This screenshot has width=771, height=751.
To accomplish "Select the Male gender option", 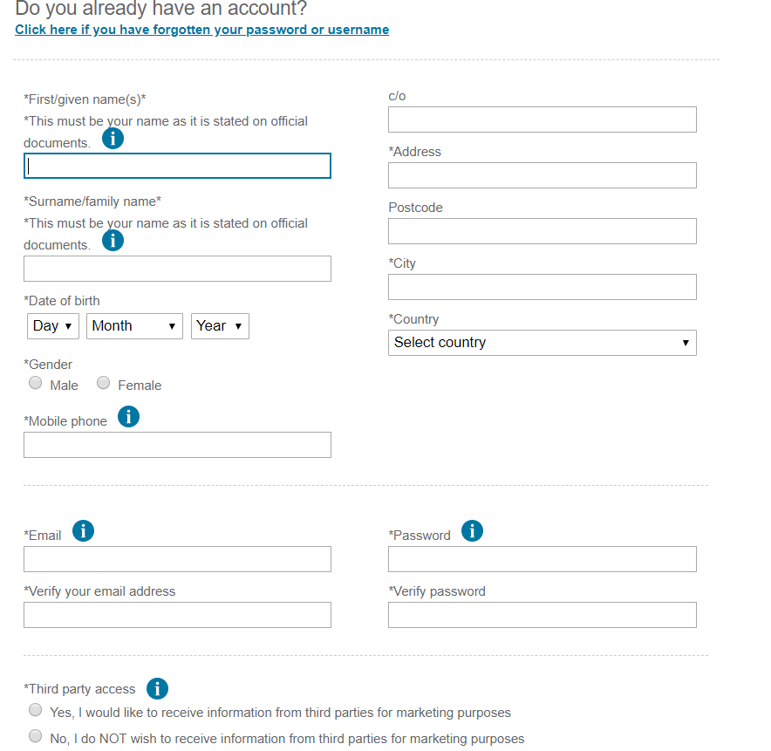I will [x=35, y=383].
